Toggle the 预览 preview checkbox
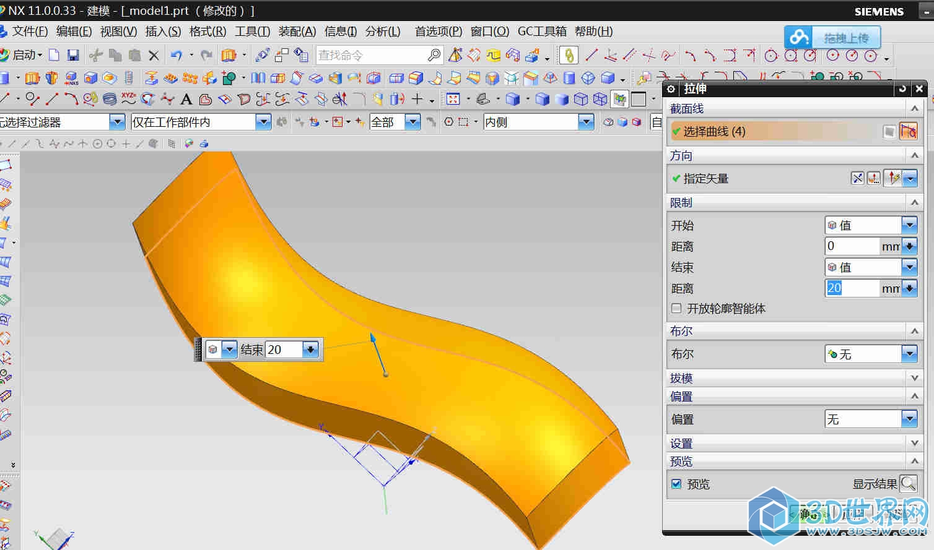The height and width of the screenshot is (550, 934). click(x=677, y=484)
